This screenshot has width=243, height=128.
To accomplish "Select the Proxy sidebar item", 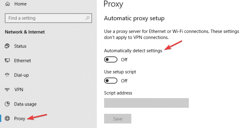I will tap(19, 119).
